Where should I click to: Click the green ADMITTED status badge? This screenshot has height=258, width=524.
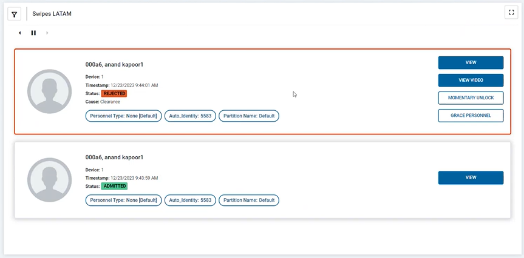[x=114, y=187]
